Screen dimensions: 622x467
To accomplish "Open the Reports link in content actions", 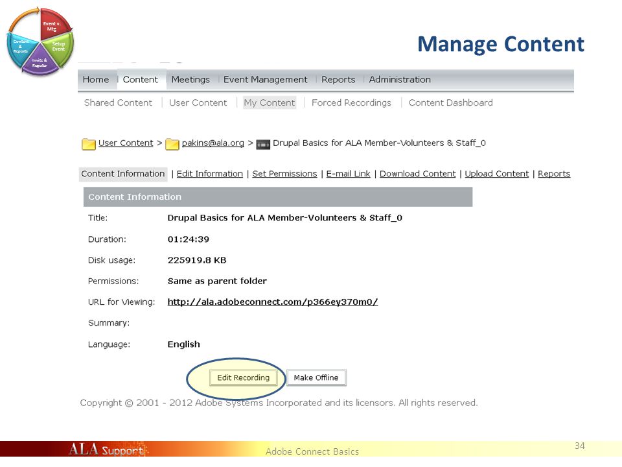I will coord(554,174).
